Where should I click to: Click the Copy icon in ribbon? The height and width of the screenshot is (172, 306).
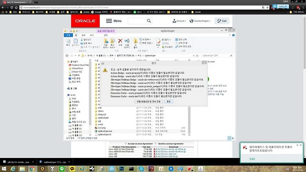point(68,43)
